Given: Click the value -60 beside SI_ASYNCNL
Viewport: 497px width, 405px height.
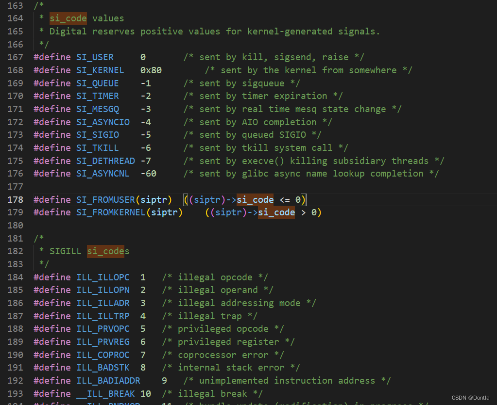Looking at the screenshot, I should (x=148, y=173).
